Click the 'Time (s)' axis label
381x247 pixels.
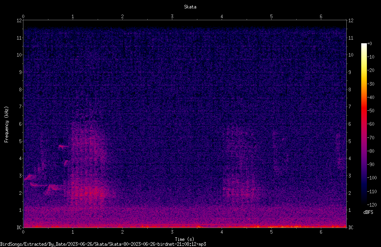[184, 239]
